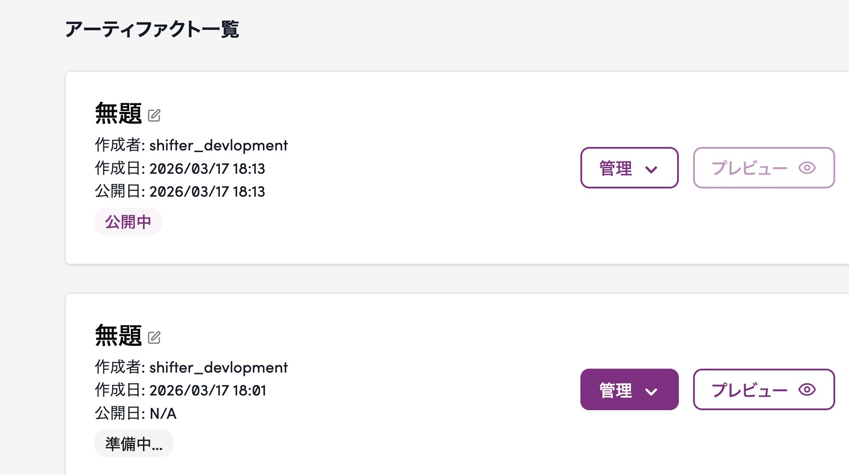Click the eye icon on the 準備中 artifact's preview button
Image resolution: width=849 pixels, height=475 pixels.
point(807,390)
